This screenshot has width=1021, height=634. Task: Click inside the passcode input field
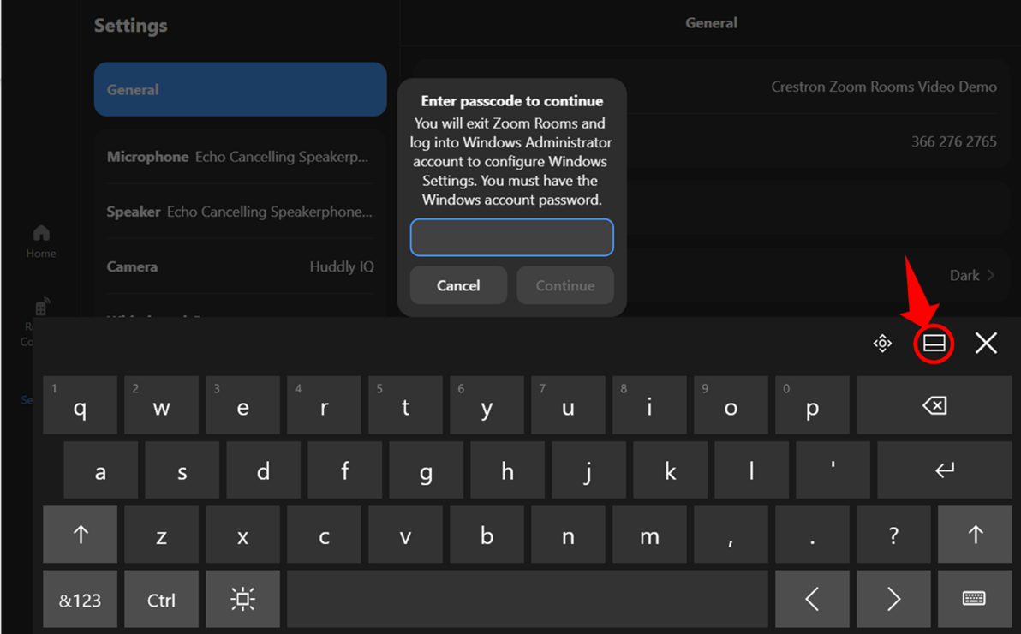click(511, 237)
